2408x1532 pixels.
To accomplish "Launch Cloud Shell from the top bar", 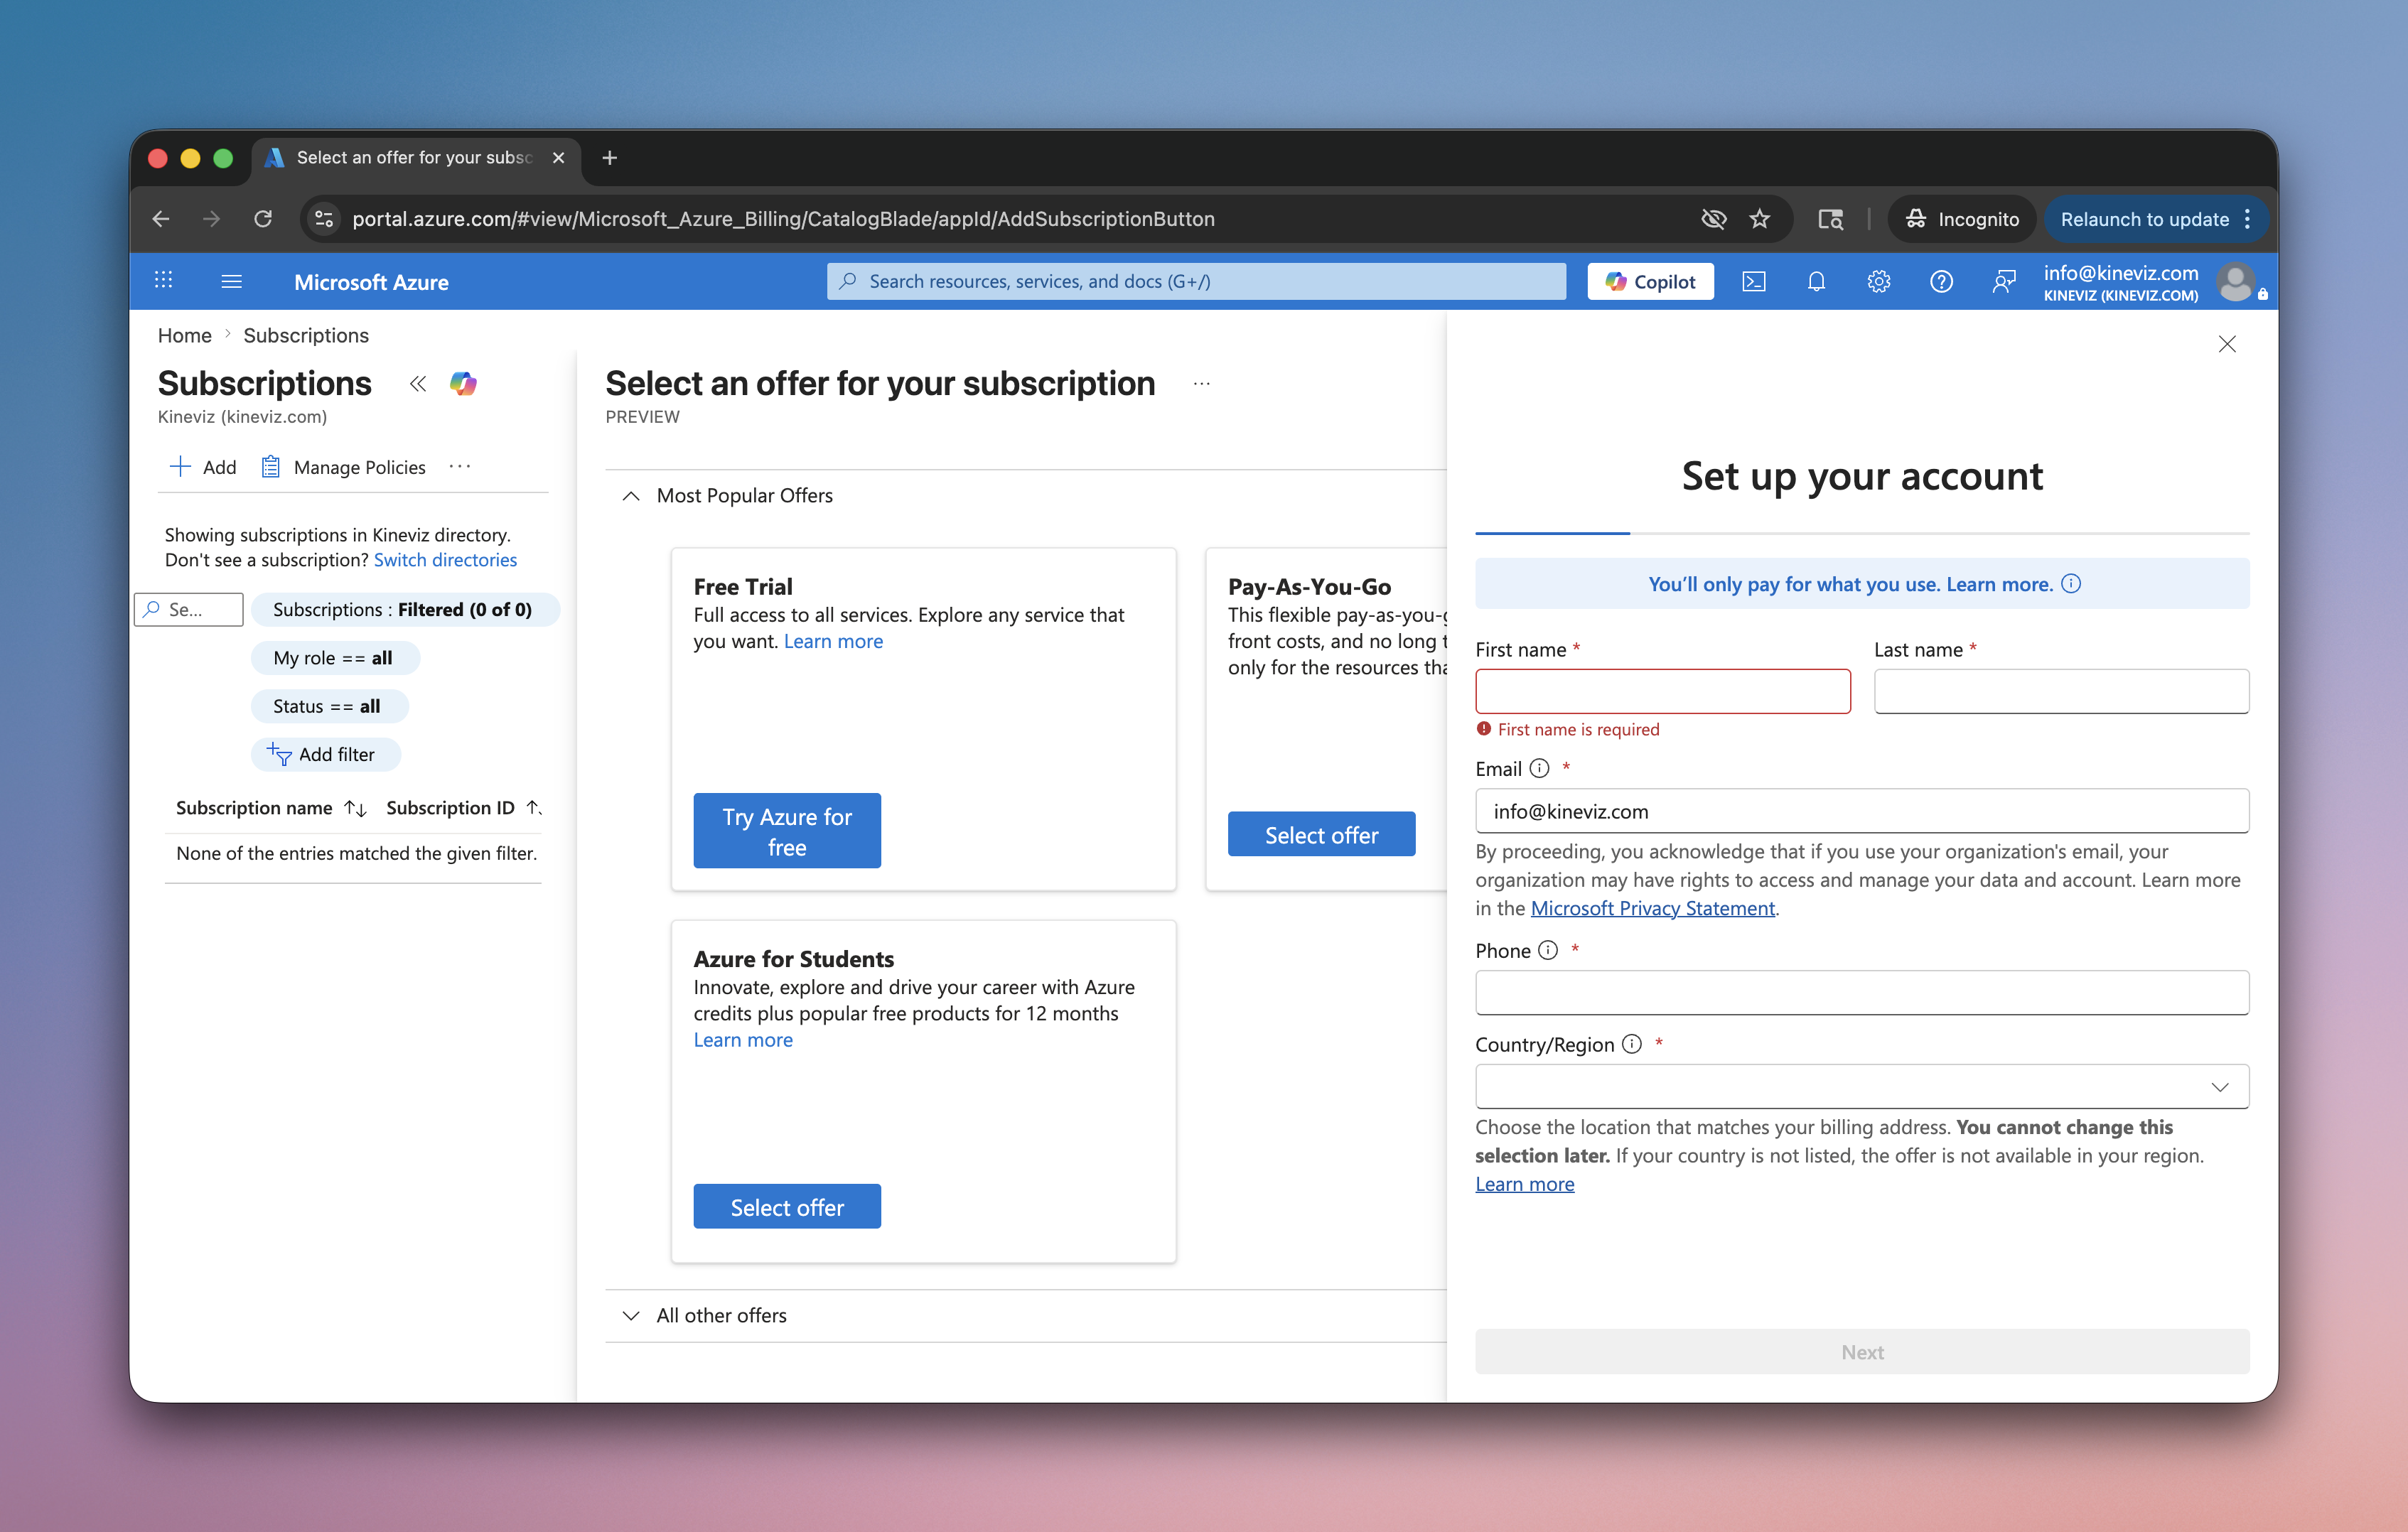I will [x=1754, y=281].
